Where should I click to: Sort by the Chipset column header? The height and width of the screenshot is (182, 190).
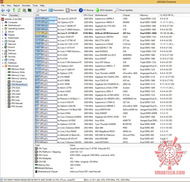coord(131,15)
